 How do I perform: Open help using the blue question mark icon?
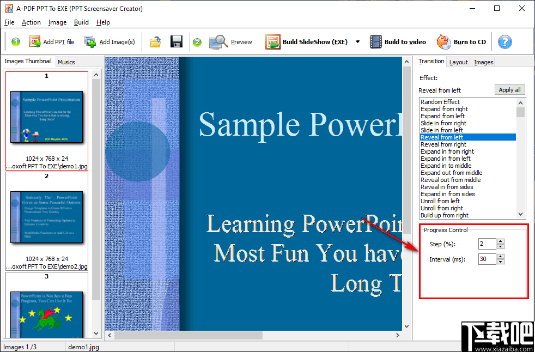click(x=504, y=41)
